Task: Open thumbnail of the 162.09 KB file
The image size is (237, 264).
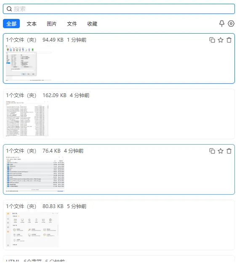Action: [x=27, y=119]
